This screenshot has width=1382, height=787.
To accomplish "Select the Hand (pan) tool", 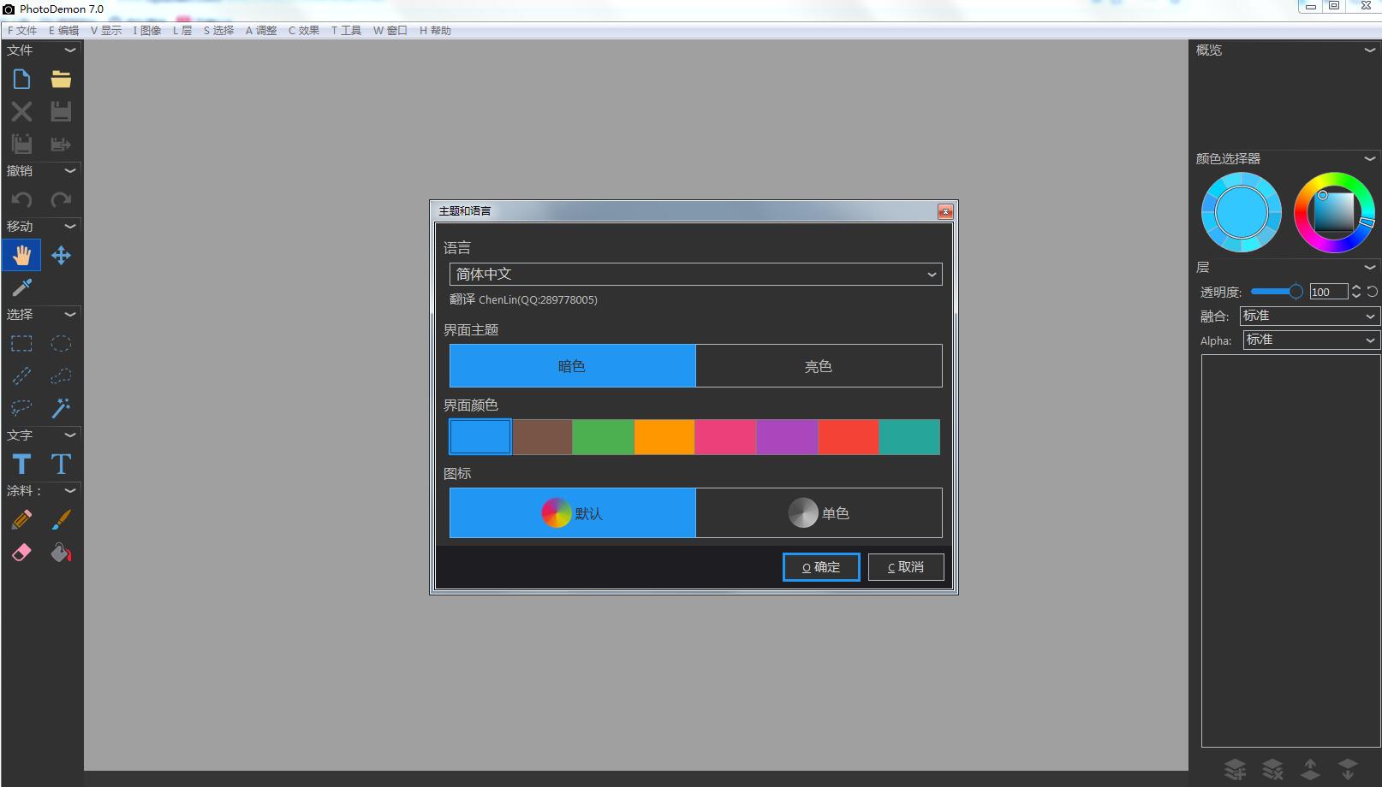I will click(21, 254).
